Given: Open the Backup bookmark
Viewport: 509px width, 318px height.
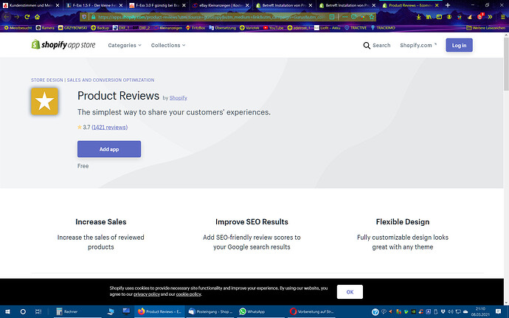Looking at the screenshot, I should 100,28.
